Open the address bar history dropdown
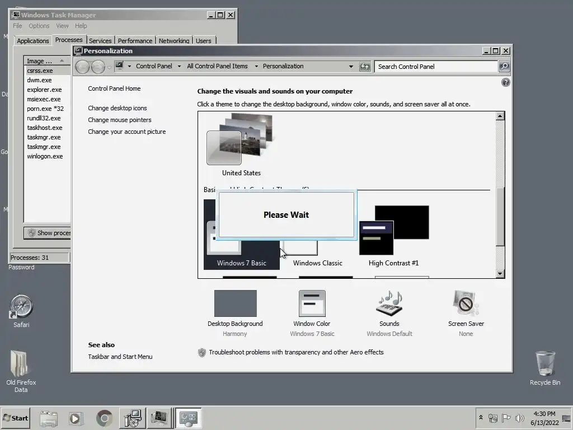This screenshot has width=573, height=430. (x=351, y=67)
